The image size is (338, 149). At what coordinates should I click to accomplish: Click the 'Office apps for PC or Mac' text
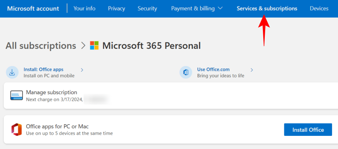point(57,126)
